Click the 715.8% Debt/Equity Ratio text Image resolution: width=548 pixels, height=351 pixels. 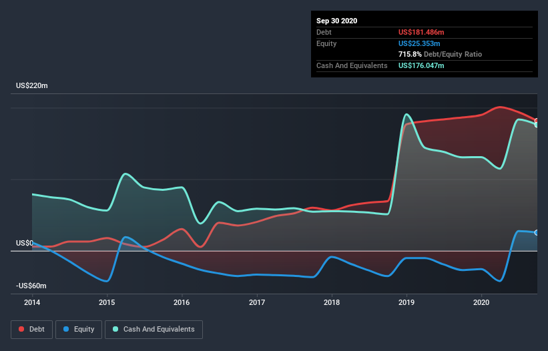pos(440,55)
